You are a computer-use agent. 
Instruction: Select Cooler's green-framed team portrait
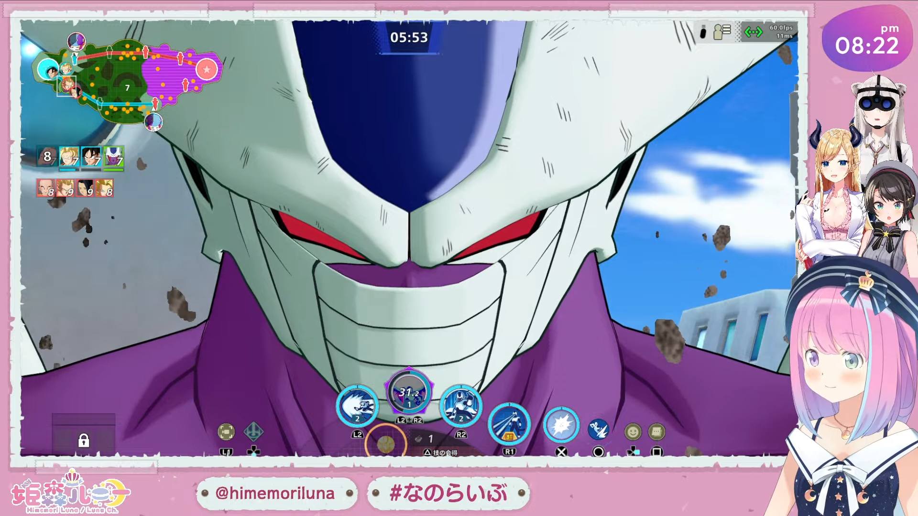[x=113, y=157]
